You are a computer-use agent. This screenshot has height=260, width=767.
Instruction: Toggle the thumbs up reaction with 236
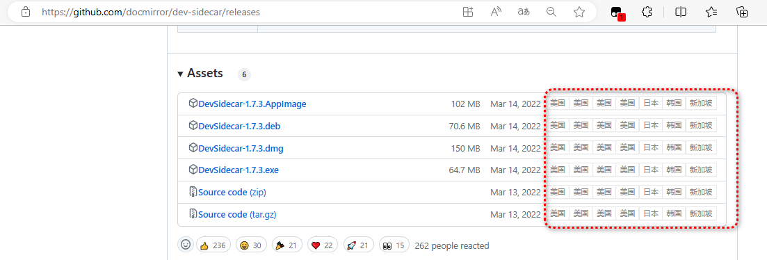coord(213,245)
